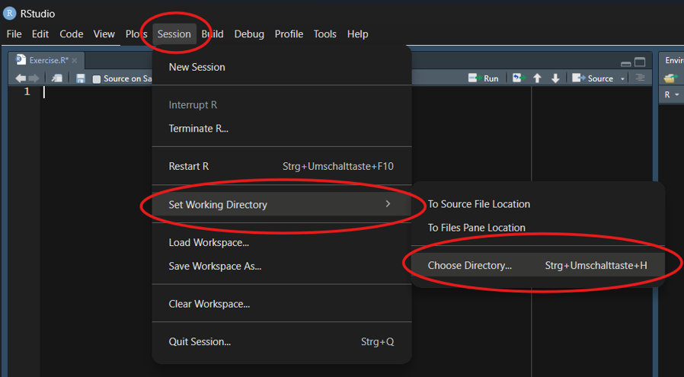Maximize the source editor pane
This screenshot has height=377, width=684.
point(640,62)
